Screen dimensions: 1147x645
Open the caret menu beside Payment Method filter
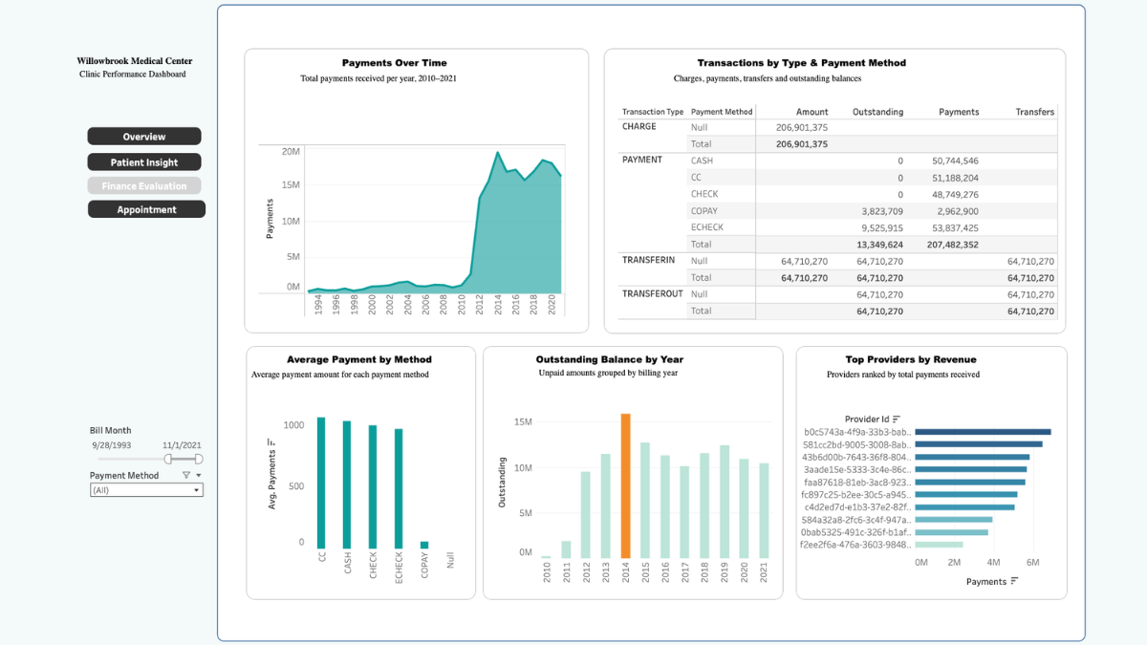(x=198, y=475)
